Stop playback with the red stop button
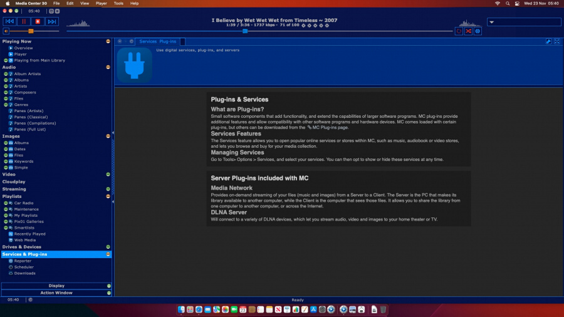 (38, 21)
